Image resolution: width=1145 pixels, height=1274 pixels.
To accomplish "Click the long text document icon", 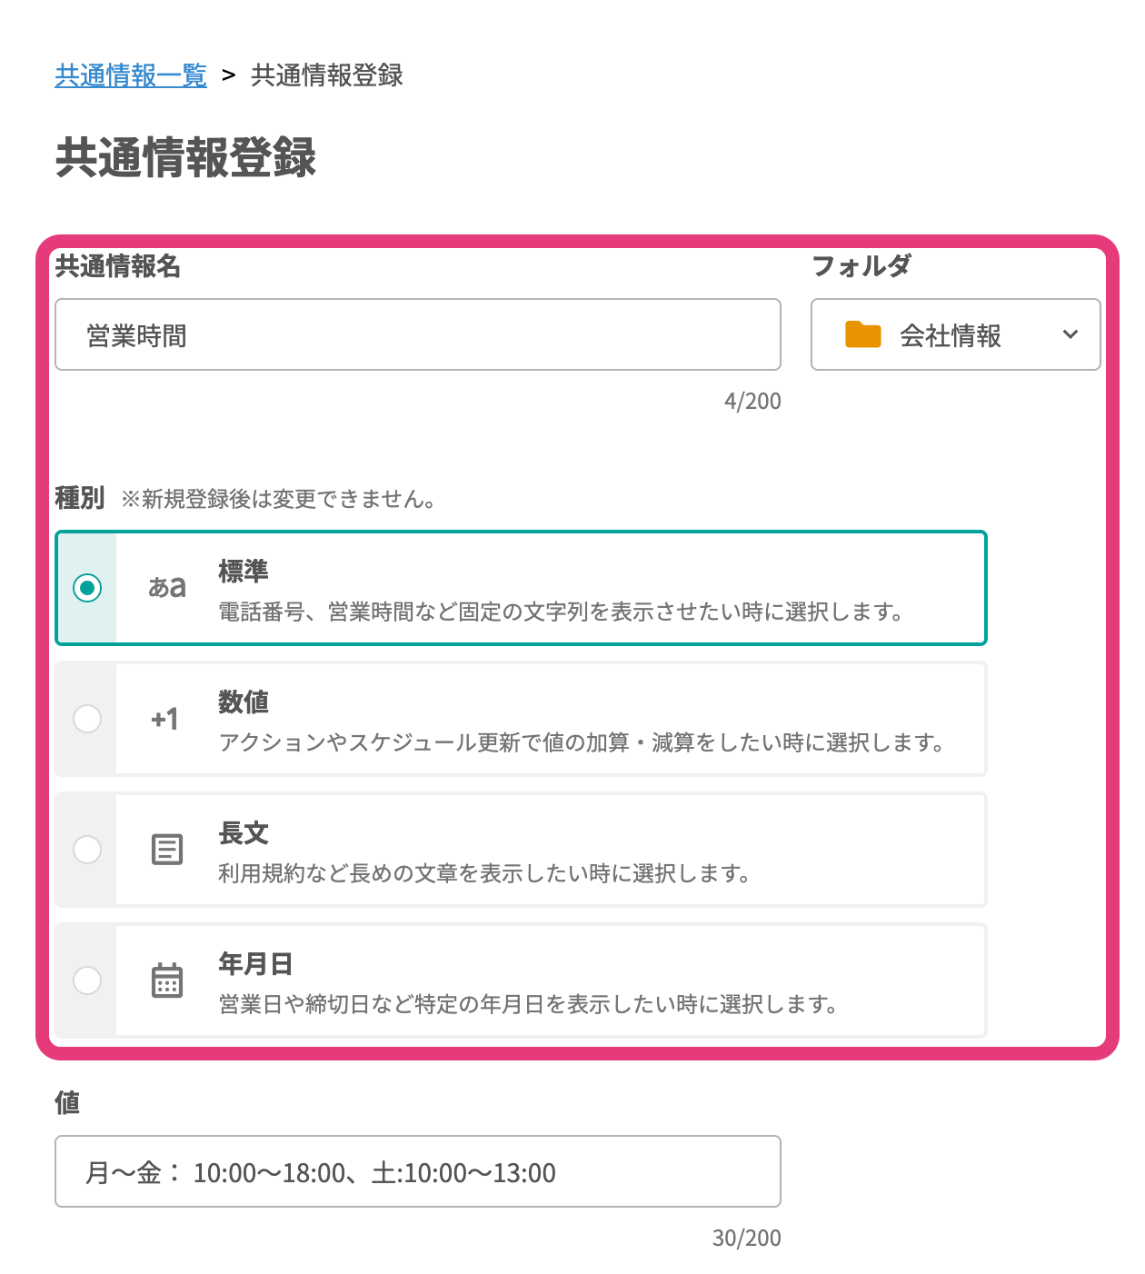I will 167,850.
